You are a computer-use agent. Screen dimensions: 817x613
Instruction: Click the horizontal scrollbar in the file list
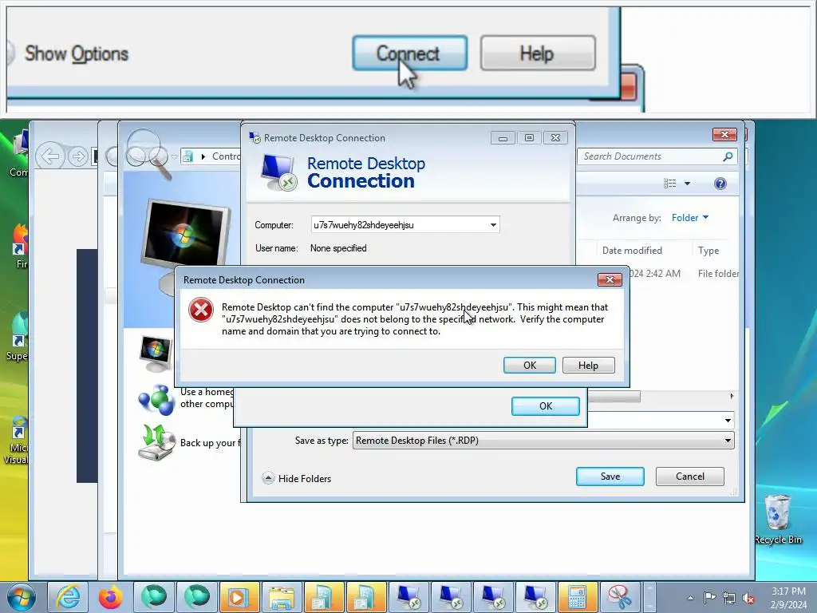pyautogui.click(x=614, y=397)
